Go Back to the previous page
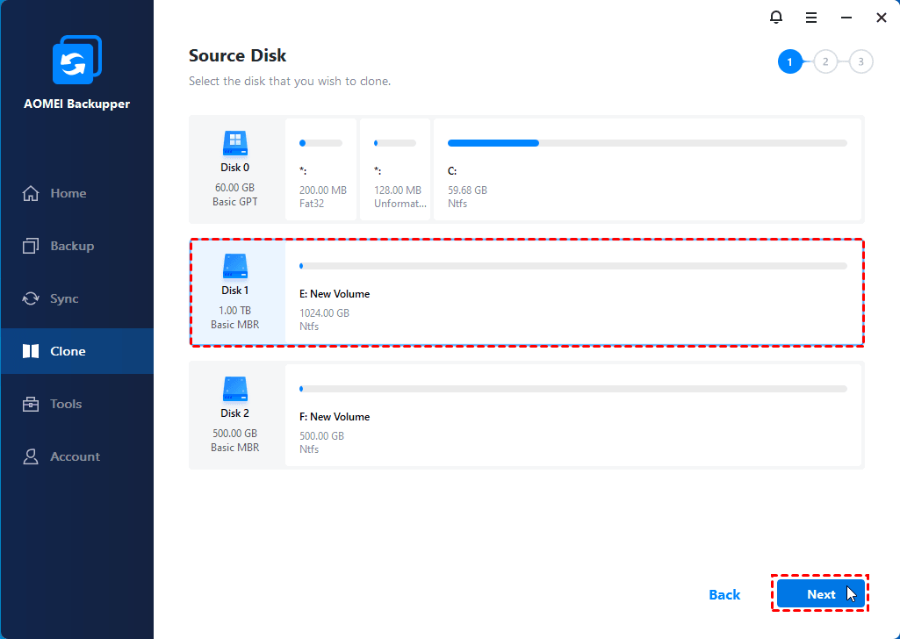Image resolution: width=900 pixels, height=639 pixels. point(724,595)
